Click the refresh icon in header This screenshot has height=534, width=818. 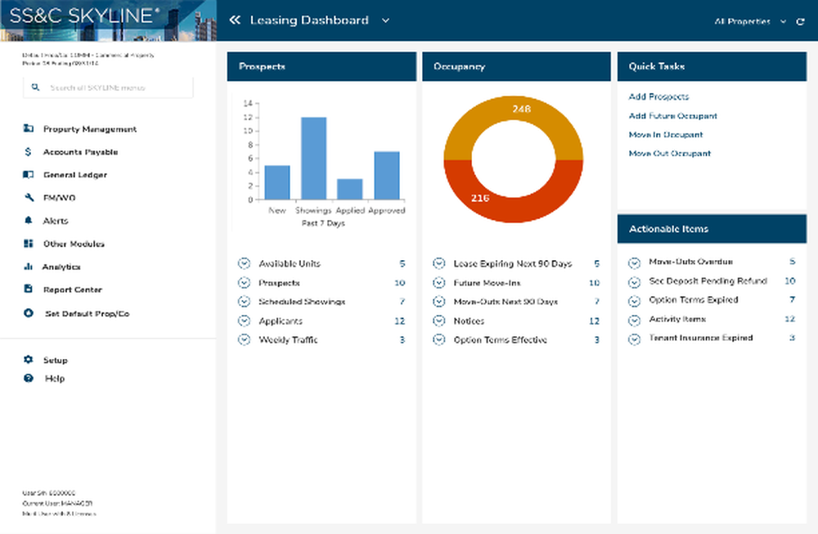point(800,21)
